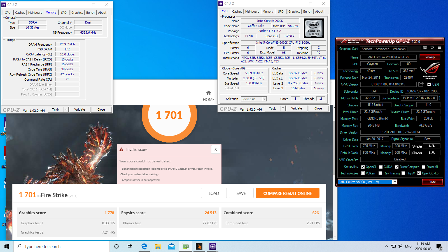Click COMPARE RESULT ONLINE in 3DMark
The height and width of the screenshot is (252, 448).
(x=288, y=193)
